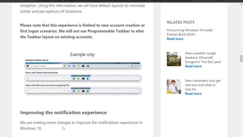Open the Minecraft Dungeons post thumbnail
Image resolution: width=243 pixels, height=137 pixels.
point(174,59)
